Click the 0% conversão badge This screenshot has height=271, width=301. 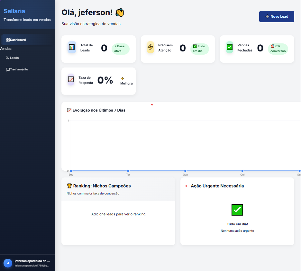[278, 49]
